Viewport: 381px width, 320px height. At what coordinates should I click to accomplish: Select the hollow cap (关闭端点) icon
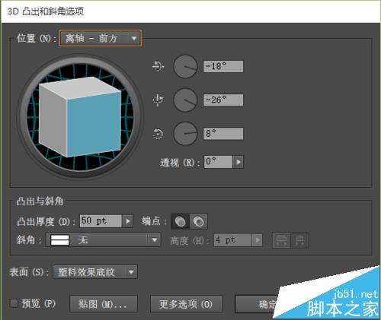[x=198, y=222]
